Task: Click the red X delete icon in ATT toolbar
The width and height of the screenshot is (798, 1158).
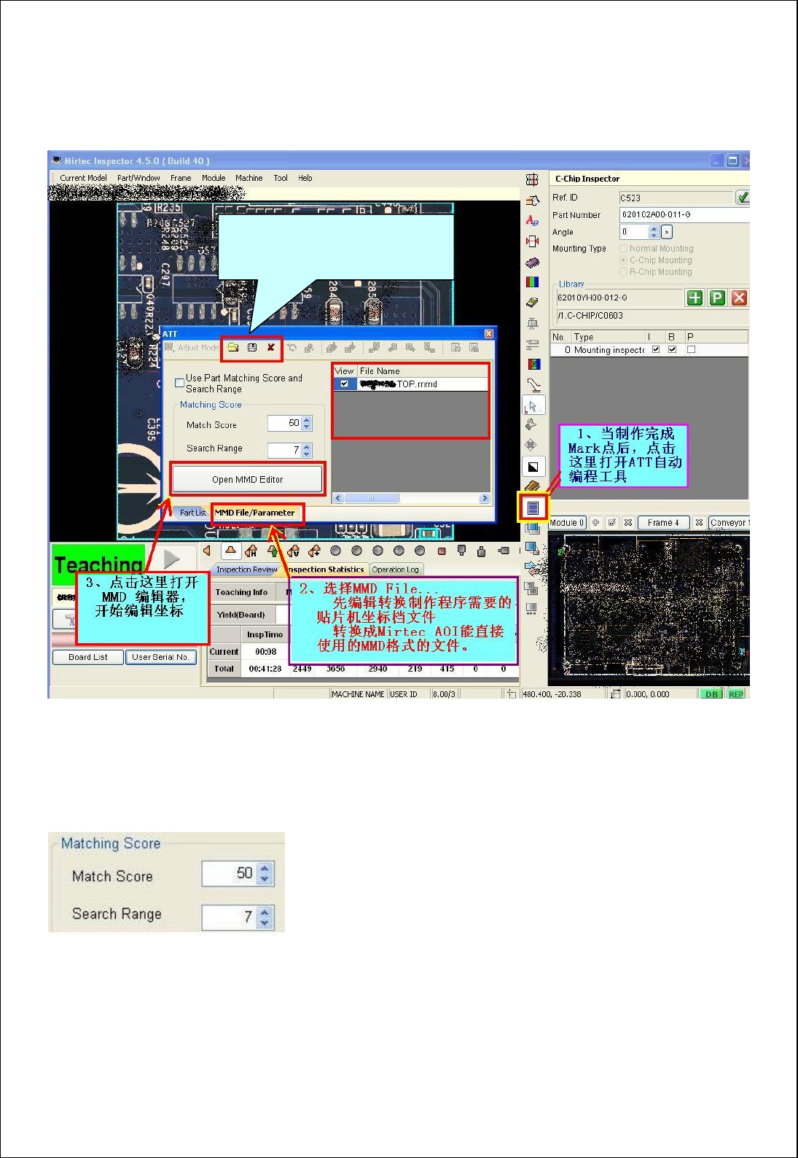Action: click(270, 348)
